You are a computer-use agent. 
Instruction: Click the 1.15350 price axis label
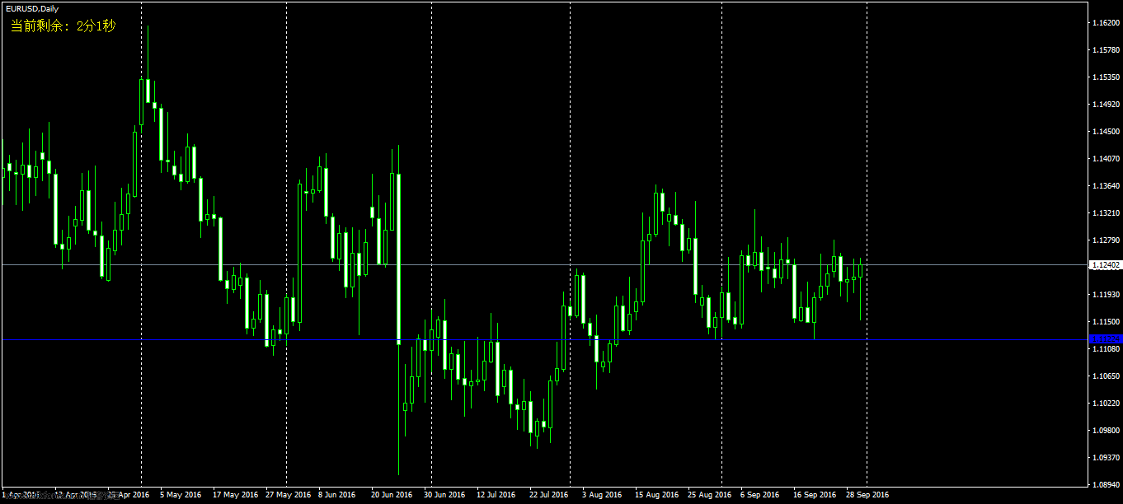pyautogui.click(x=1106, y=77)
